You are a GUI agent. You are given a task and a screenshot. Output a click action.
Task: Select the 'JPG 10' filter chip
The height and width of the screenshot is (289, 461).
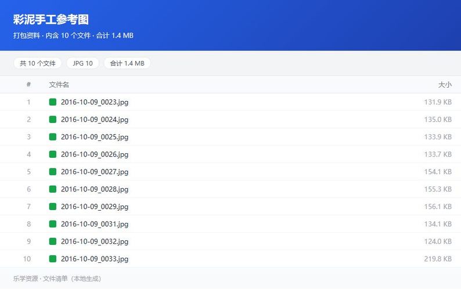pos(82,63)
